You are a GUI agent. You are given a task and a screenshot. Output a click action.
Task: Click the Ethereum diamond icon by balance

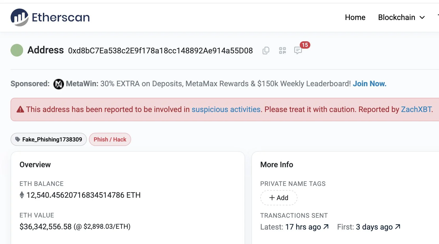pos(22,195)
